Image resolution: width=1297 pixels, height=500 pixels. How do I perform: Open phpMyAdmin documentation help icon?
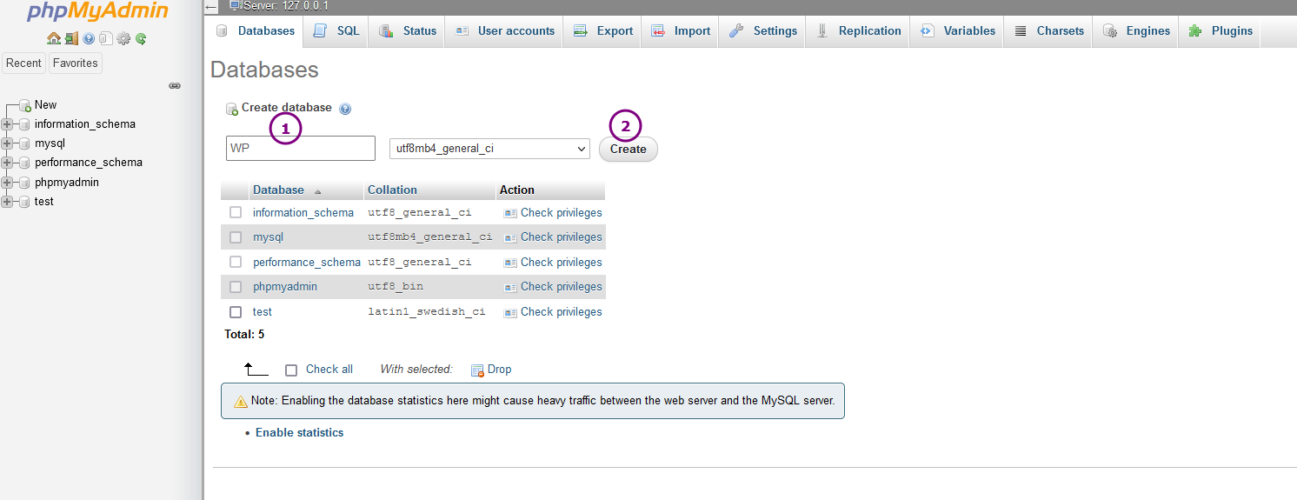(x=89, y=38)
